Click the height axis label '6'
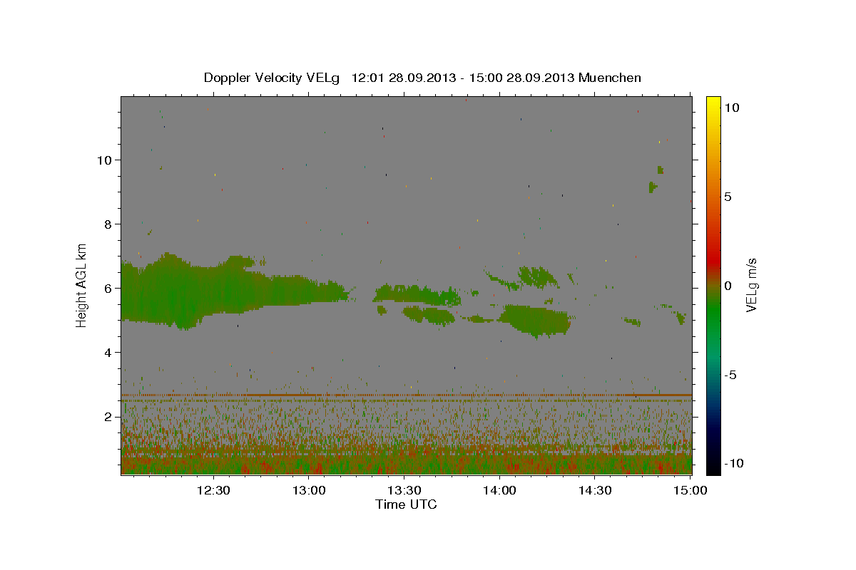 tap(108, 288)
